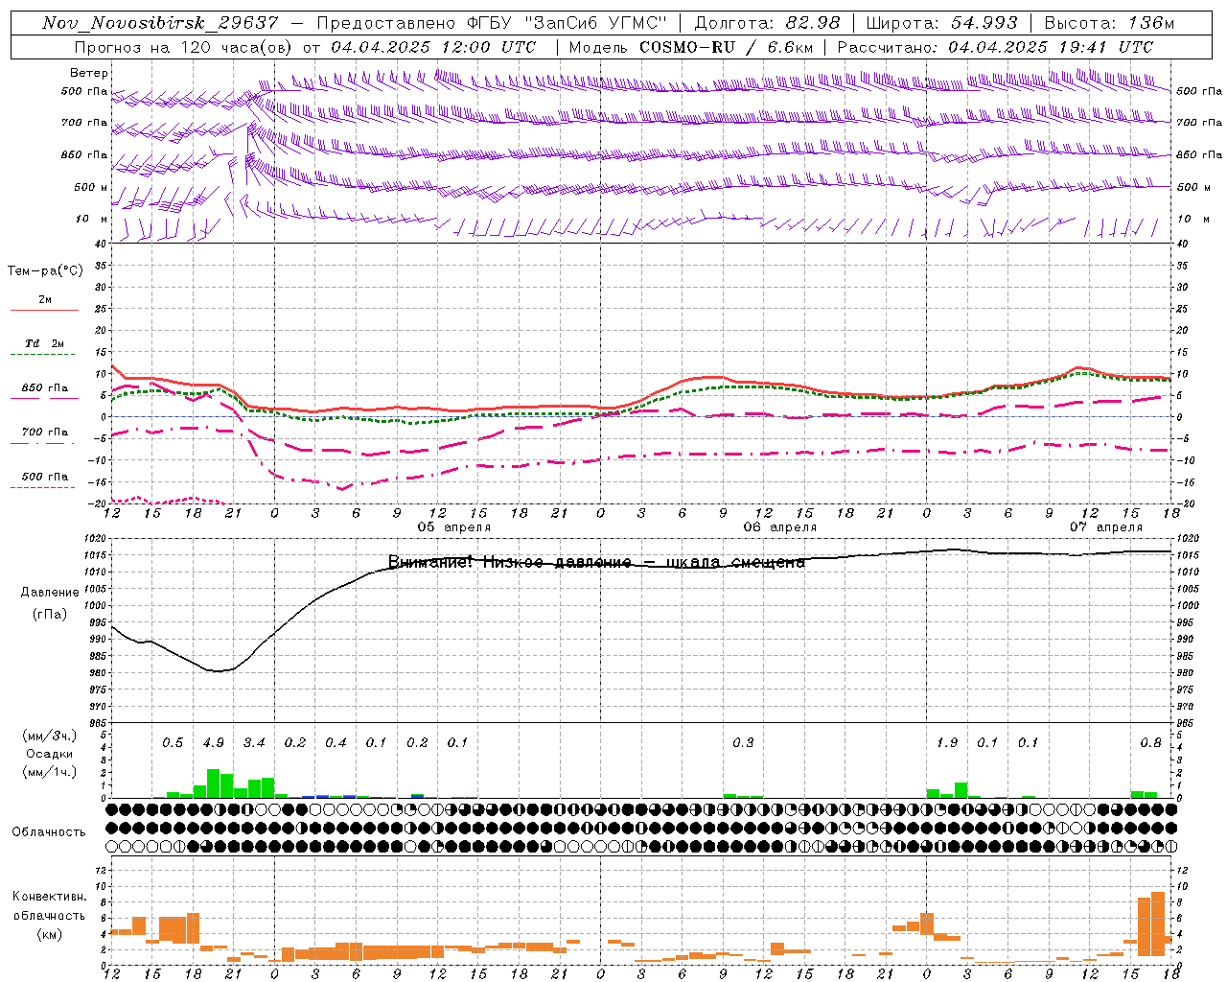Click the '3.4' precipitation total
Screen dimensions: 1227x982
pos(254,743)
